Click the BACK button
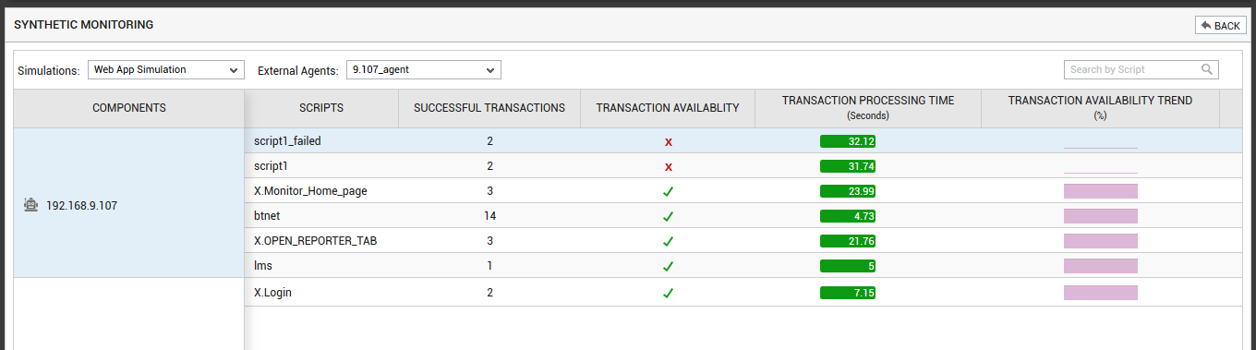 [1220, 26]
